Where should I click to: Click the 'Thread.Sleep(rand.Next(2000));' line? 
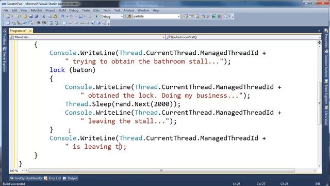pos(123,104)
